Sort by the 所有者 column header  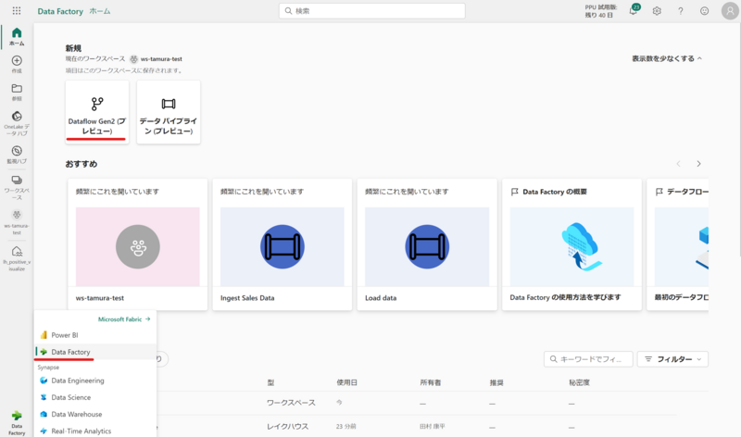pos(430,382)
